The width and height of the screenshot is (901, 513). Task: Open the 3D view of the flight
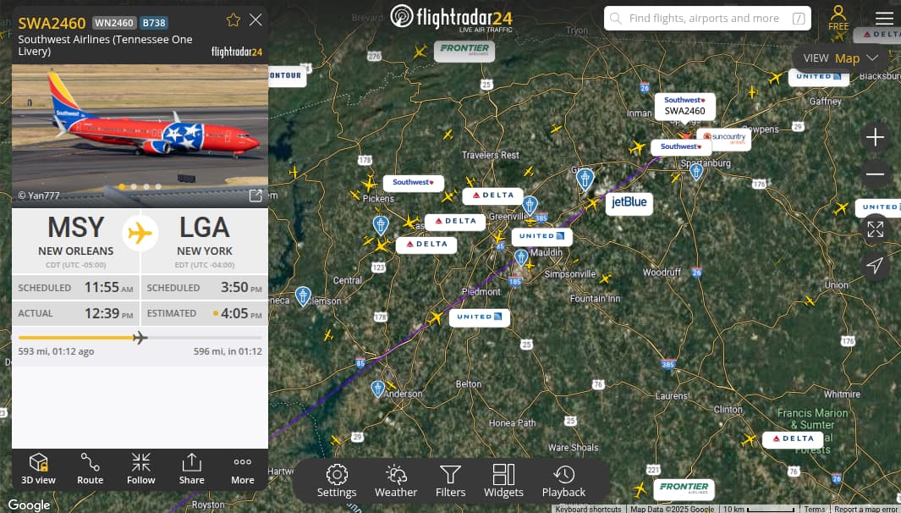(x=38, y=469)
